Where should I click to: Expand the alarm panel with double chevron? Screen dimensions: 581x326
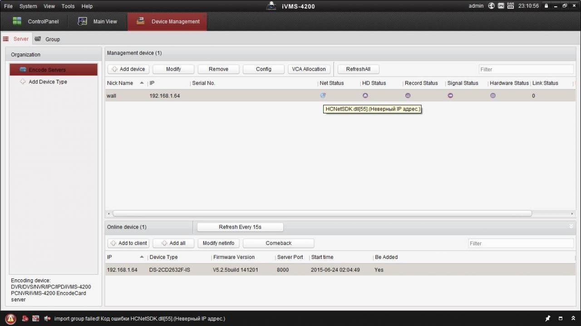[x=573, y=318]
